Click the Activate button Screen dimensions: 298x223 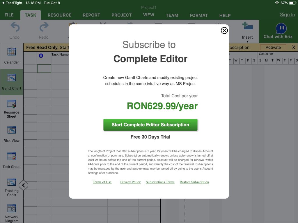[x=272, y=47]
